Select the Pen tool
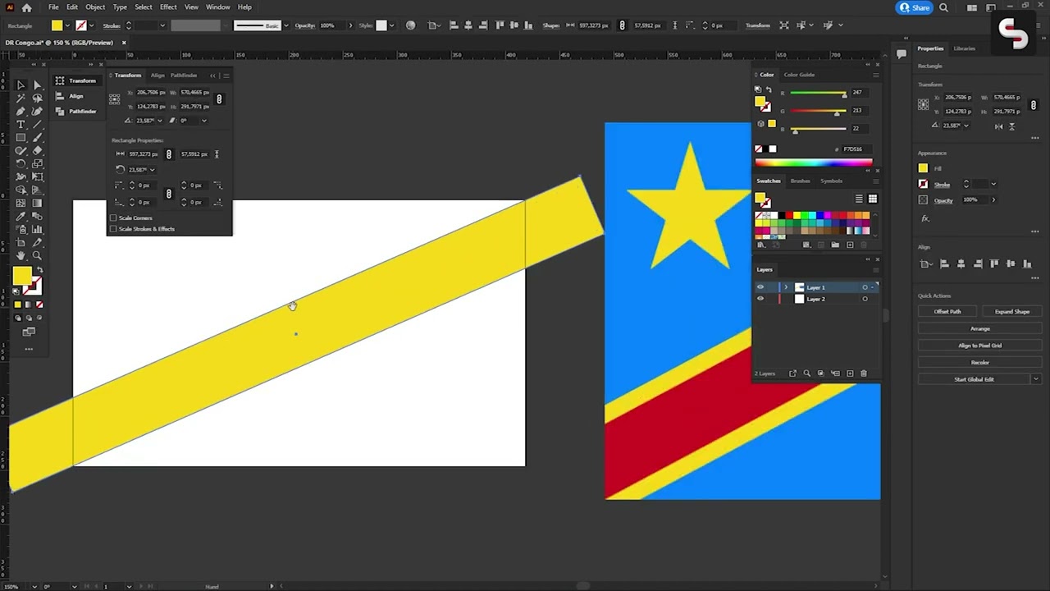Screen dimensions: 1050x591 [21, 112]
